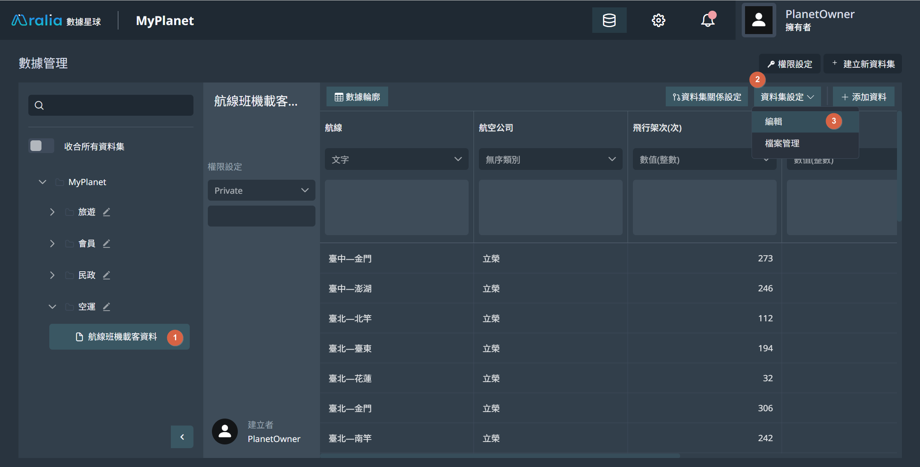920x467 pixels.
Task: Collapse the 空運 folder
Action: pyautogui.click(x=52, y=307)
